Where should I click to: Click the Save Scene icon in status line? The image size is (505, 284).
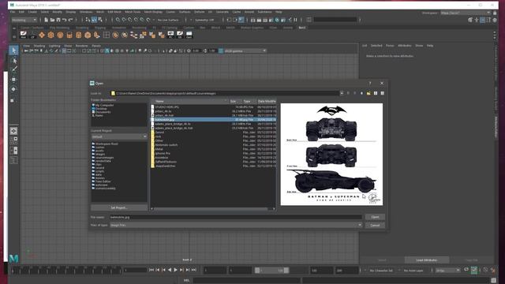(x=58, y=20)
